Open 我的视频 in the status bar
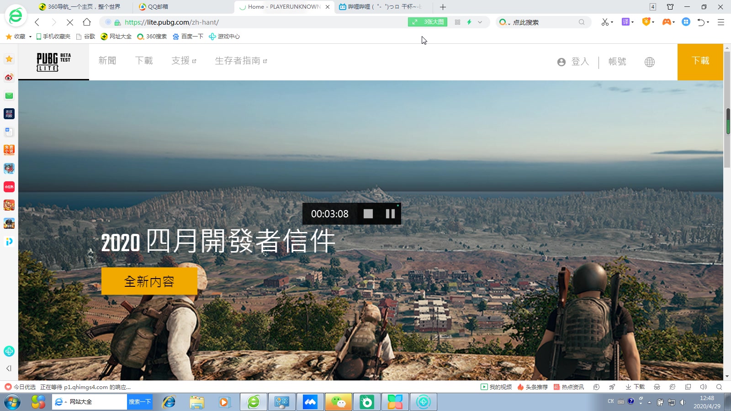This screenshot has height=411, width=731. tap(496, 387)
